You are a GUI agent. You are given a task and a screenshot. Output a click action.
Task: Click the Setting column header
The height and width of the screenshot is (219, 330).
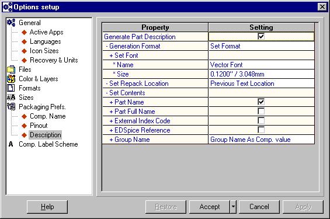pyautogui.click(x=262, y=27)
